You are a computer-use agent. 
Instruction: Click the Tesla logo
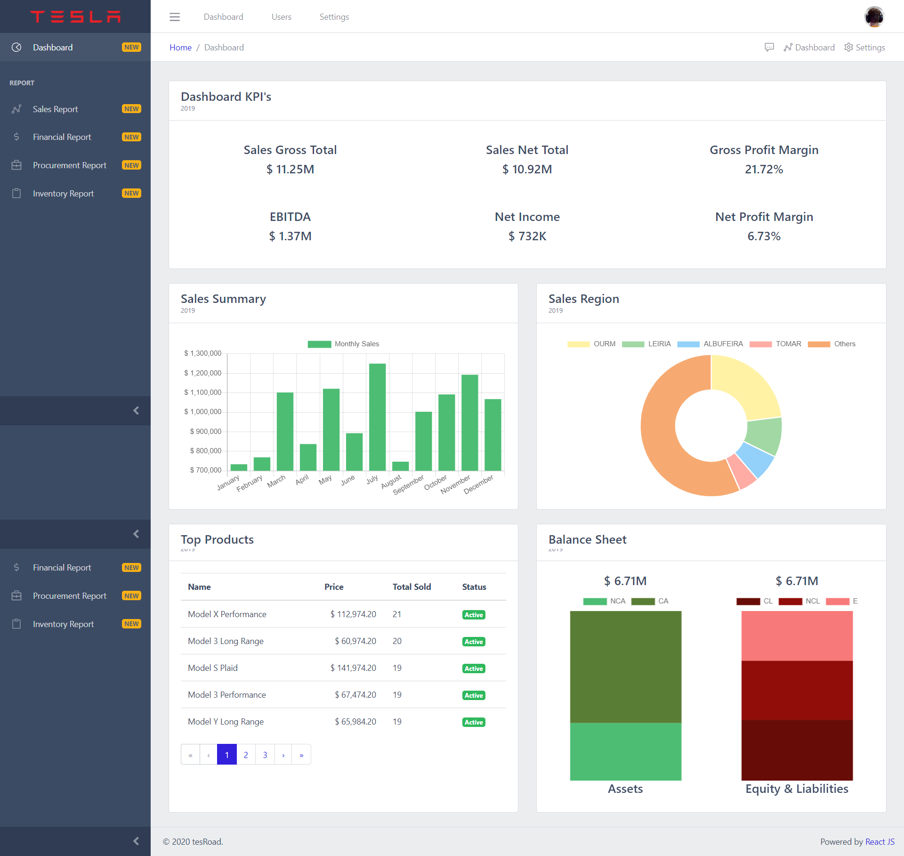coord(75,16)
